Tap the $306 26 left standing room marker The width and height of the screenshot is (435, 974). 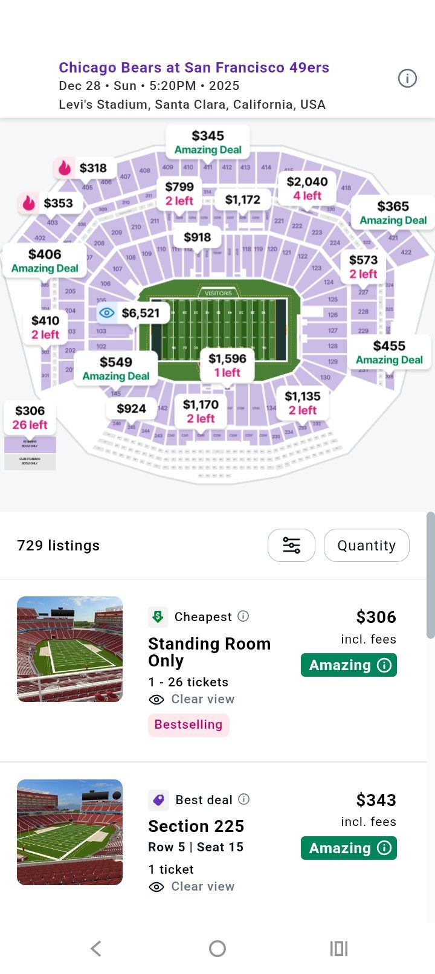(x=30, y=418)
